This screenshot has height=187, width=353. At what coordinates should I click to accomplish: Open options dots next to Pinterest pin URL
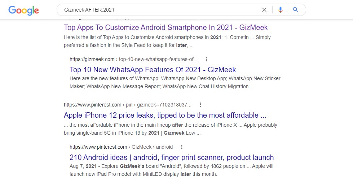tap(200, 105)
